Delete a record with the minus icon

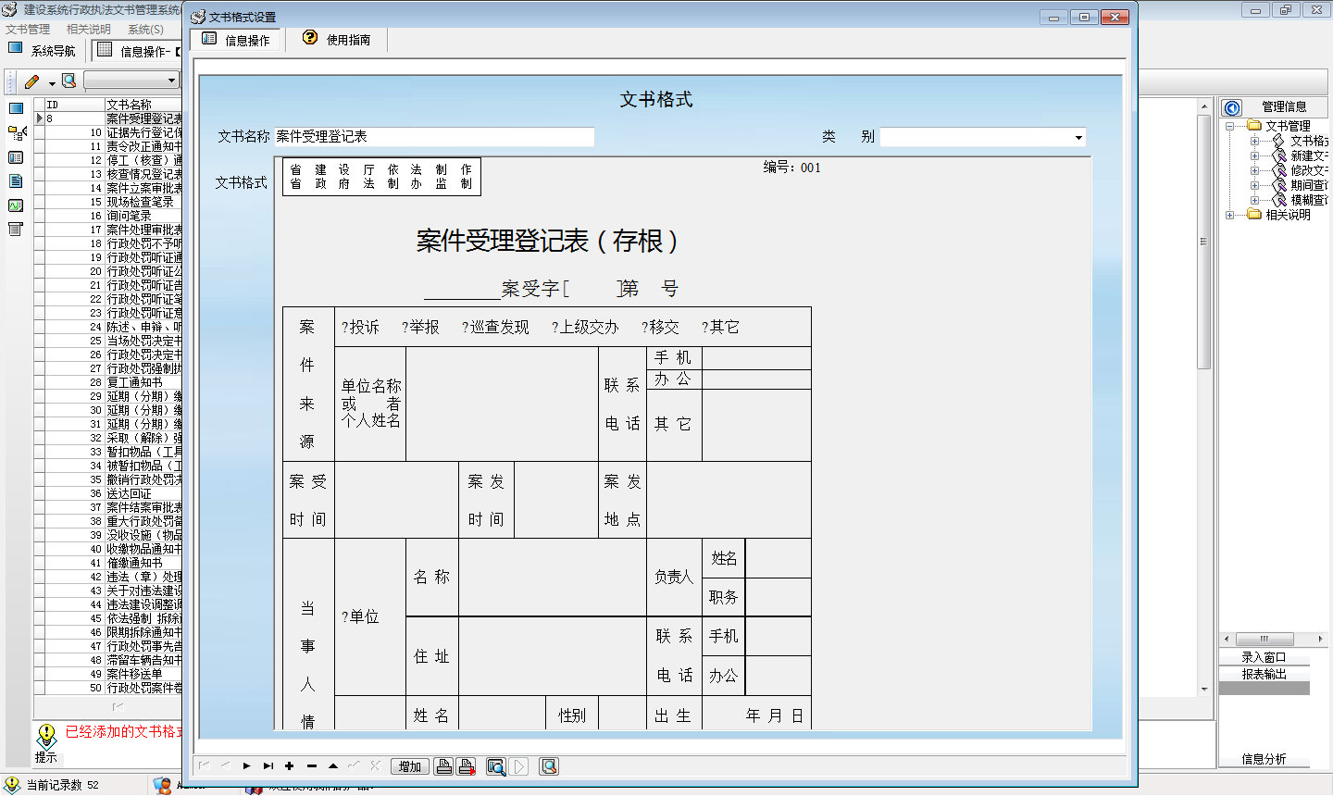click(312, 766)
